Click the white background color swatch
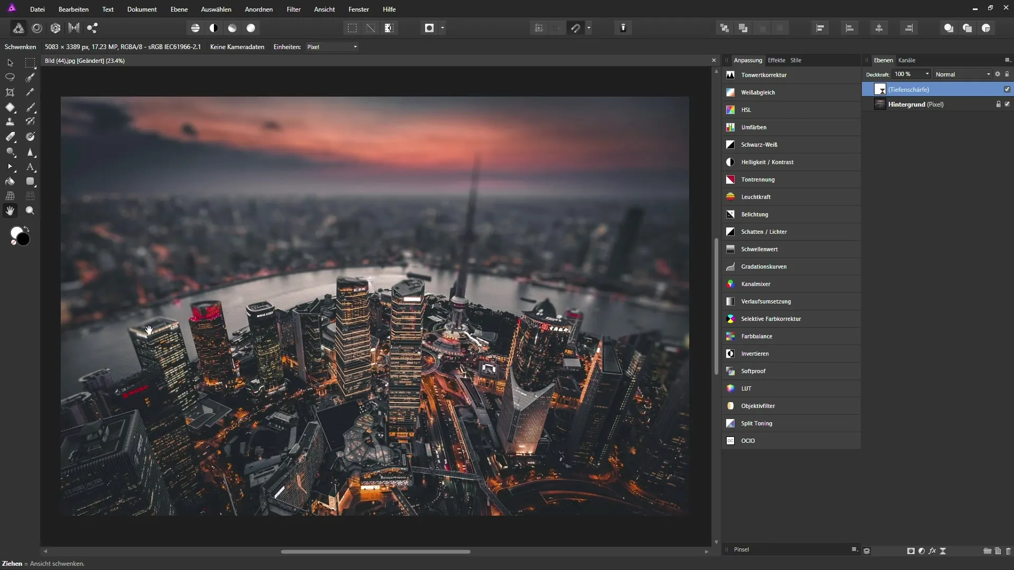1014x570 pixels. click(16, 233)
